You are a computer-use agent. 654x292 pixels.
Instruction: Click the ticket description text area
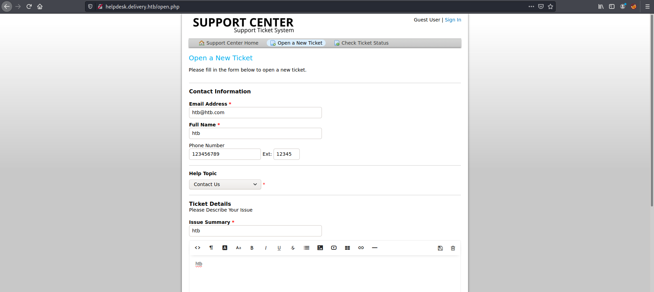coord(325,274)
